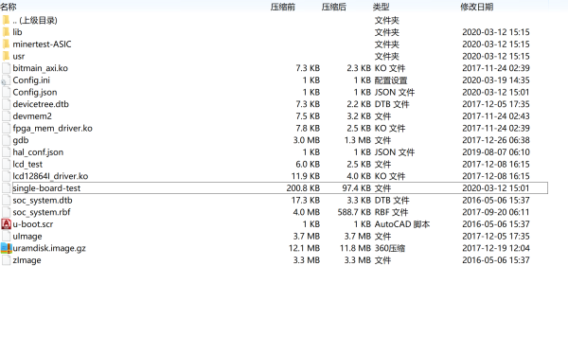Viewport: 568px width, 355px height.
Task: Click the devicetree.dtb file icon
Action: (6, 104)
